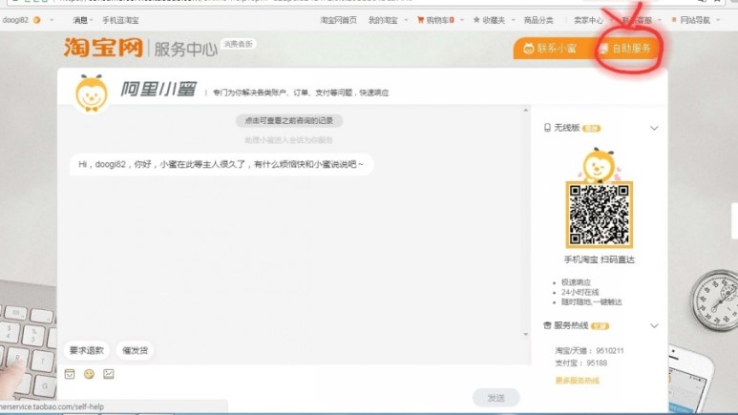Screen dimensions: 738x415
Task: Click the 发送 send button
Action: click(496, 398)
